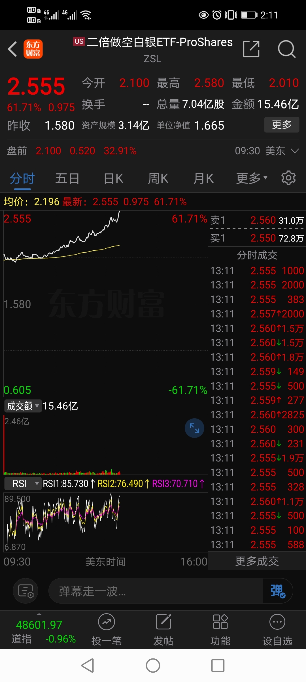This screenshot has height=682, width=306.
Task: Tap trade row 2.555 328
Action: pyautogui.click(x=257, y=487)
